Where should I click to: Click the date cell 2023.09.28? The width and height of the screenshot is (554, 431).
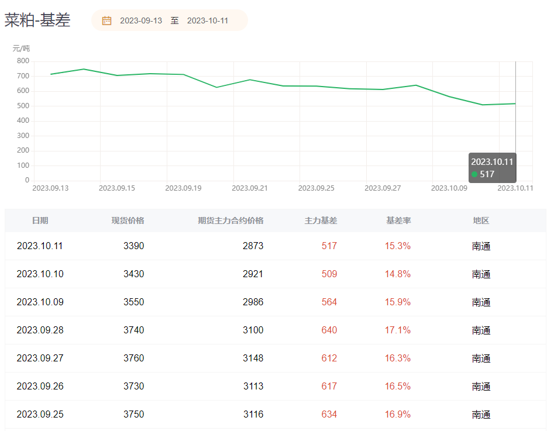tap(40, 330)
